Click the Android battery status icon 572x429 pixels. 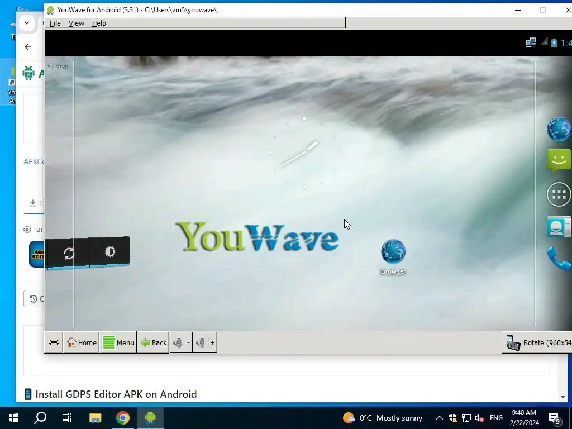(x=554, y=42)
